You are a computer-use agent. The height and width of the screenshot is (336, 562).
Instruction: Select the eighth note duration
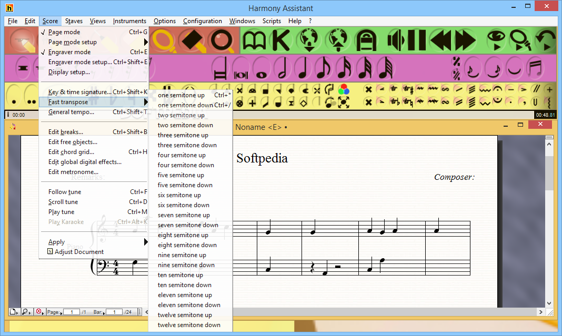[x=323, y=68]
